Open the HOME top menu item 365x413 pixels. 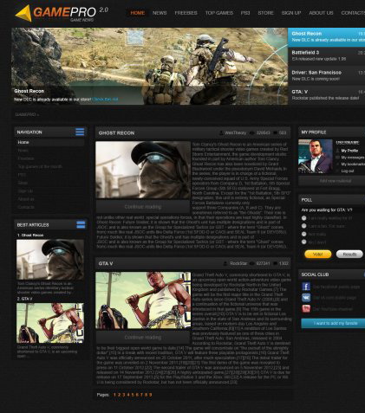tap(138, 13)
